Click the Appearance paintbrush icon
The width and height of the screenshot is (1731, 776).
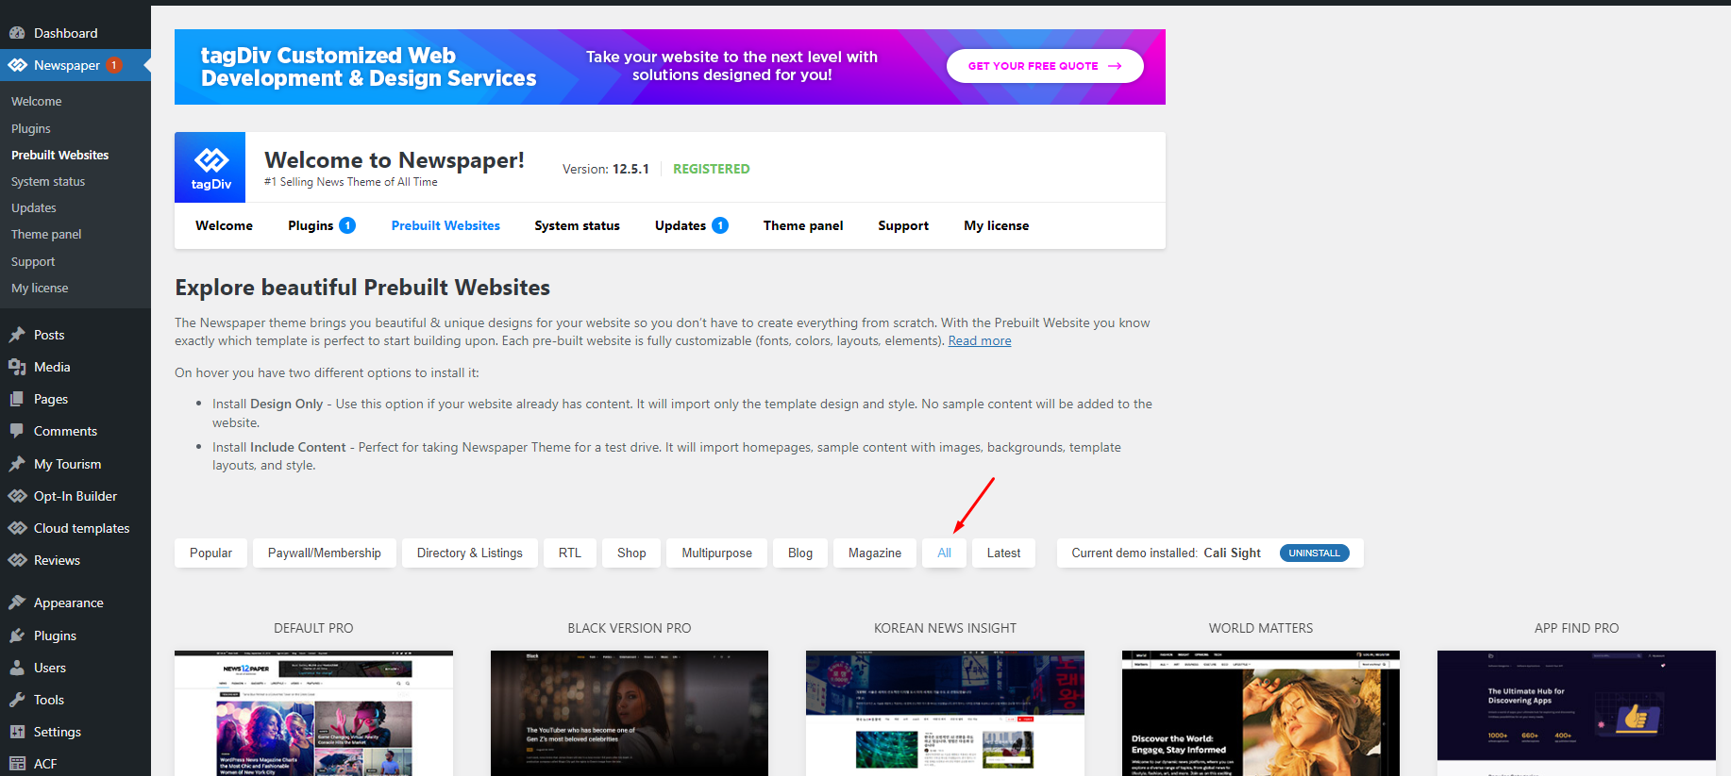17,603
